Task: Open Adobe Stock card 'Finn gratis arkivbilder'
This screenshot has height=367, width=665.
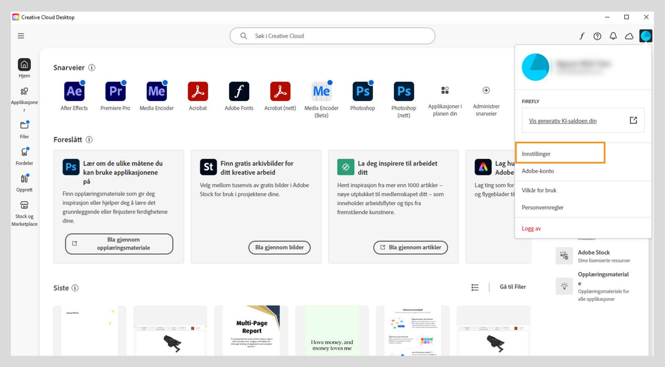Action: (256, 207)
